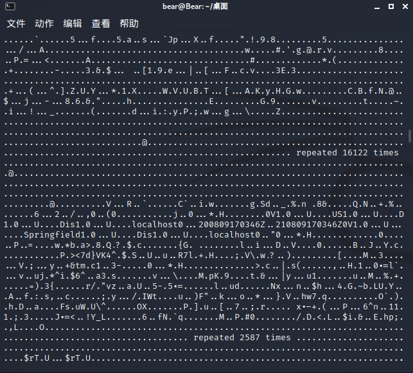This screenshot has height=373, width=413.
Task: Click the text "210809170346Z0V1.0"
Action: [322, 224]
